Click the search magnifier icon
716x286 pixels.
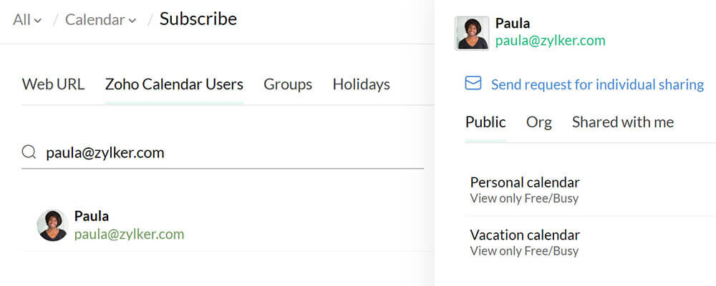(x=29, y=152)
